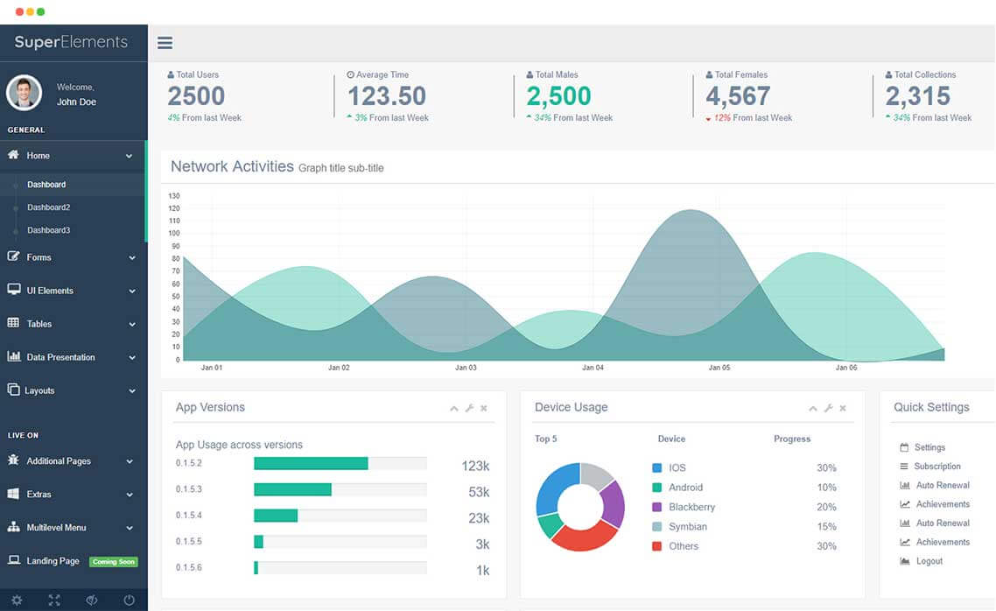The height and width of the screenshot is (611, 996).
Task: Click the Tables grid icon in sidebar
Action: click(13, 324)
